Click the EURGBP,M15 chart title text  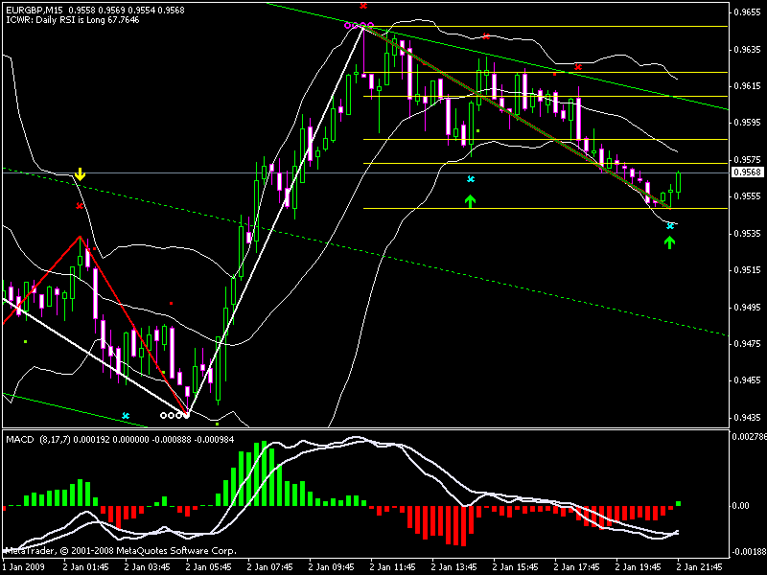34,8
